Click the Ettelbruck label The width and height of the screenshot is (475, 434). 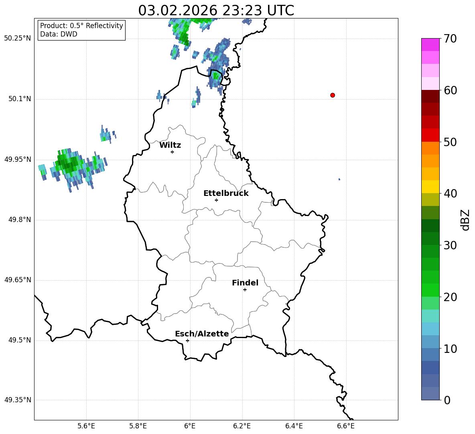click(226, 194)
